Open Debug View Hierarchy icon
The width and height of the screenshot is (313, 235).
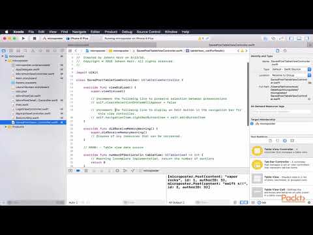click(117, 171)
